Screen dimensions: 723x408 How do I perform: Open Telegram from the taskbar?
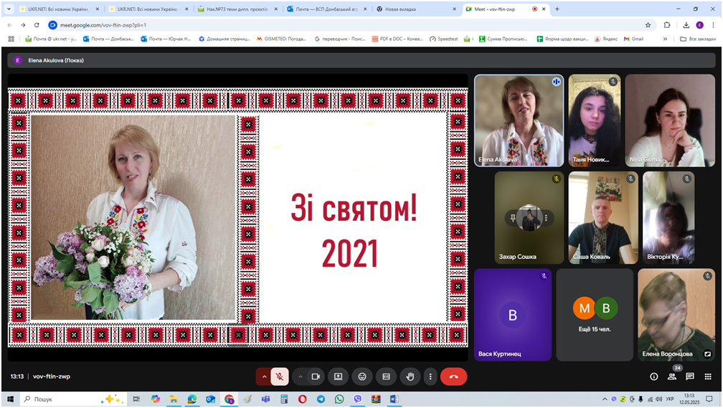point(321,399)
